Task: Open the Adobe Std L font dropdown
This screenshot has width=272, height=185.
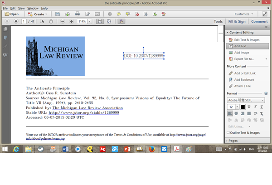Action: [x=246, y=100]
